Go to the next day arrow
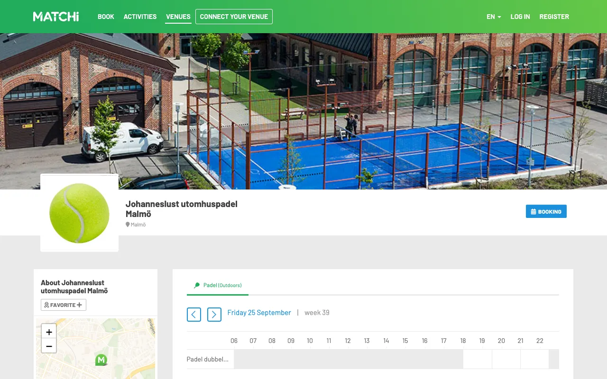This screenshot has width=607, height=379. 214,315
